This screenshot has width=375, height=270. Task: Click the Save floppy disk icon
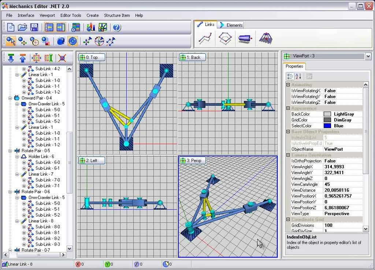(x=34, y=27)
